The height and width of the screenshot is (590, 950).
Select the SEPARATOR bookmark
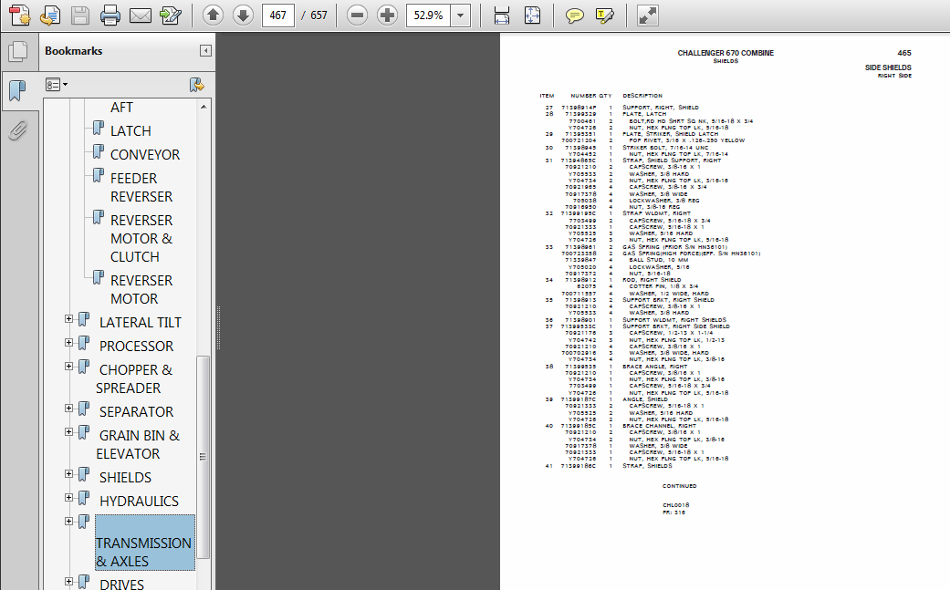pos(136,411)
